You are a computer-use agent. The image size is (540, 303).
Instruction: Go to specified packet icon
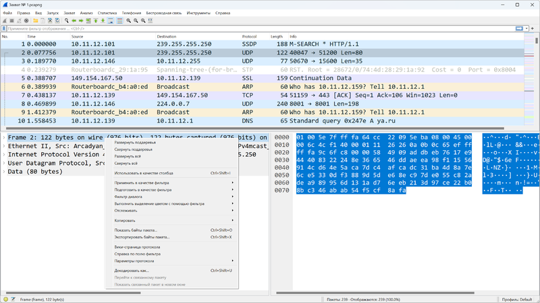pos(88,21)
